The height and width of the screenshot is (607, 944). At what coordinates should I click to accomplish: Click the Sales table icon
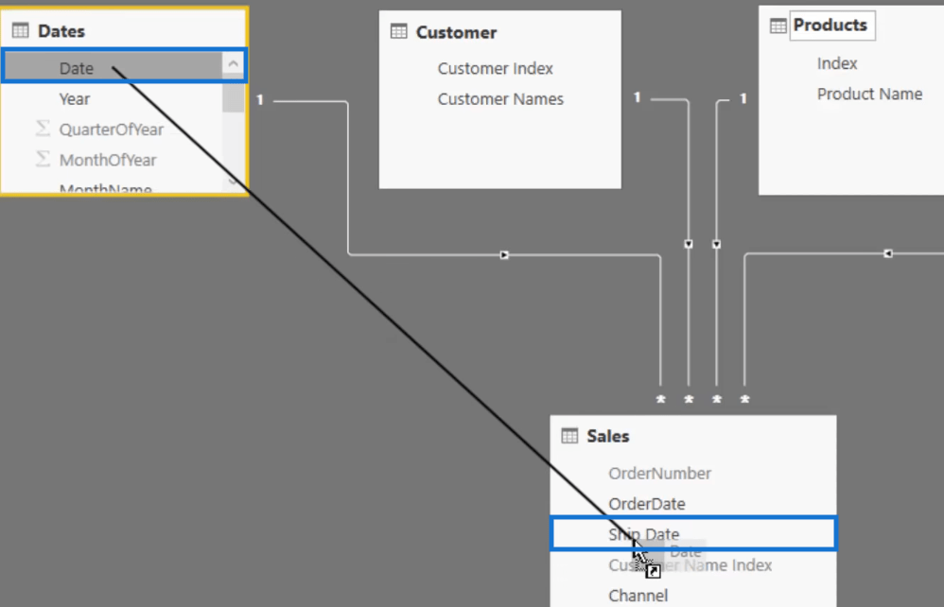click(569, 436)
